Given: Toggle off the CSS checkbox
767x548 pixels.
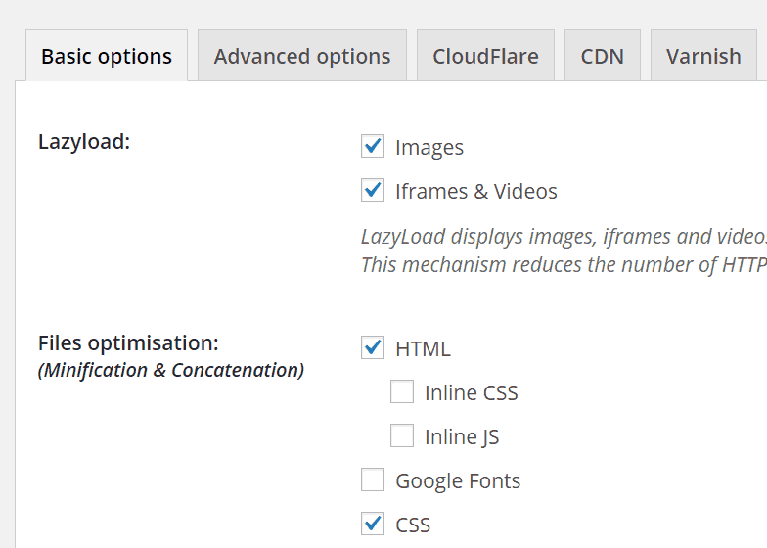Looking at the screenshot, I should click(373, 525).
